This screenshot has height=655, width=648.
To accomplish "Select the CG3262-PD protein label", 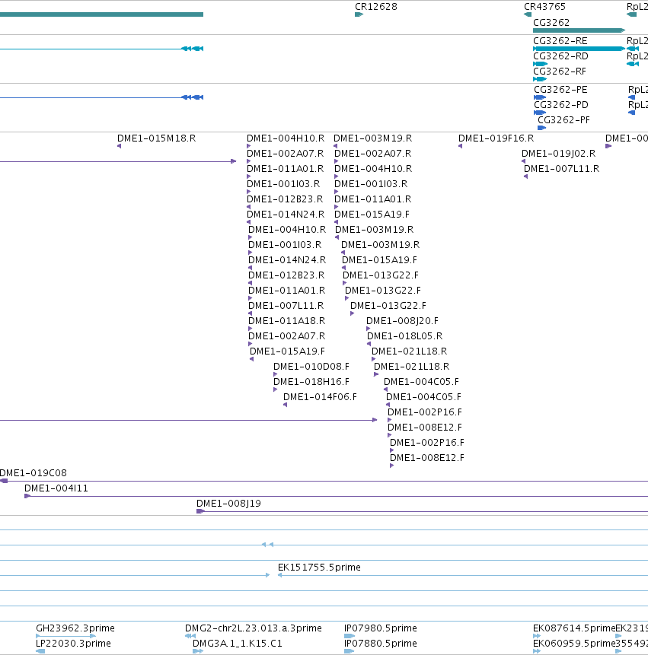I will (561, 105).
